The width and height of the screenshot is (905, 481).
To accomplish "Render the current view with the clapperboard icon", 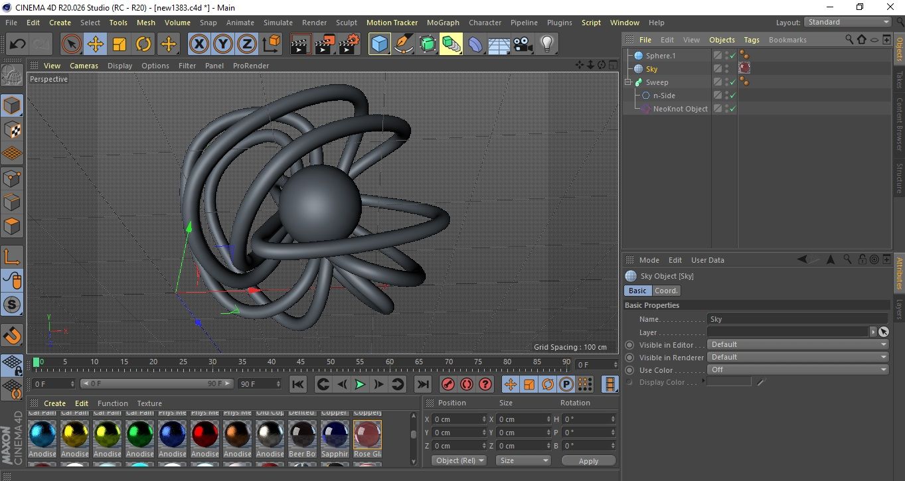I will [301, 44].
